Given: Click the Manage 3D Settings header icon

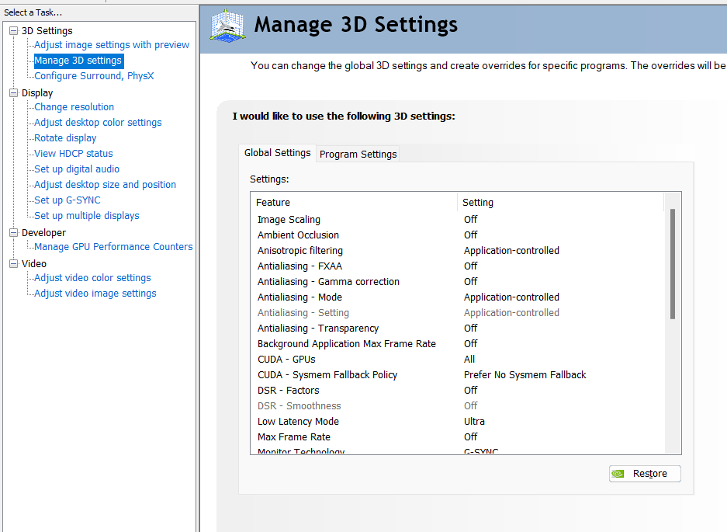Looking at the screenshot, I should [x=227, y=26].
